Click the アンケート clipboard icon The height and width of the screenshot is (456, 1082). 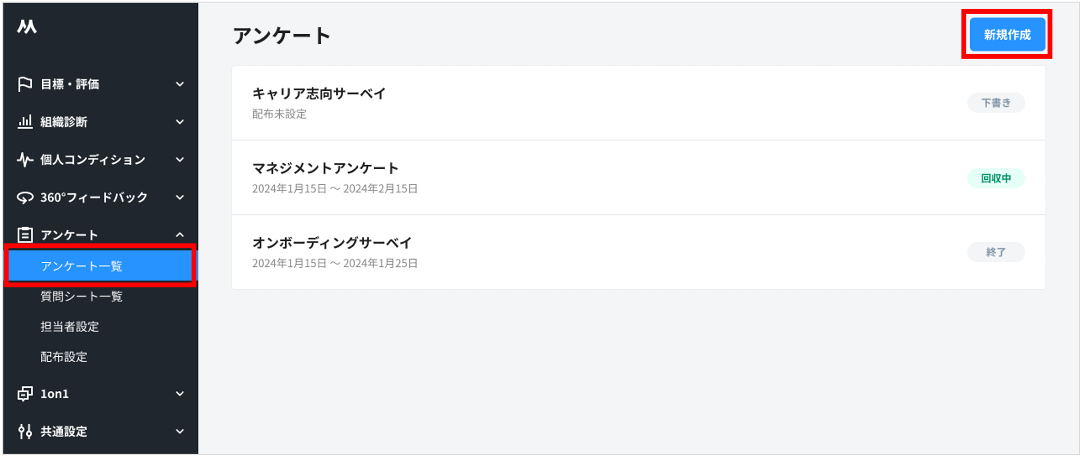(x=25, y=235)
